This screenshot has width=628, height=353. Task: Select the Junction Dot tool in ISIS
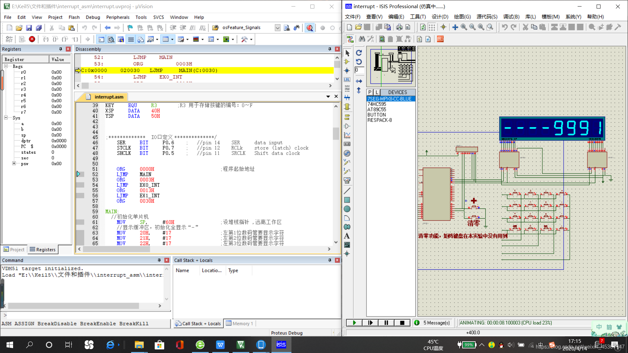(x=347, y=71)
